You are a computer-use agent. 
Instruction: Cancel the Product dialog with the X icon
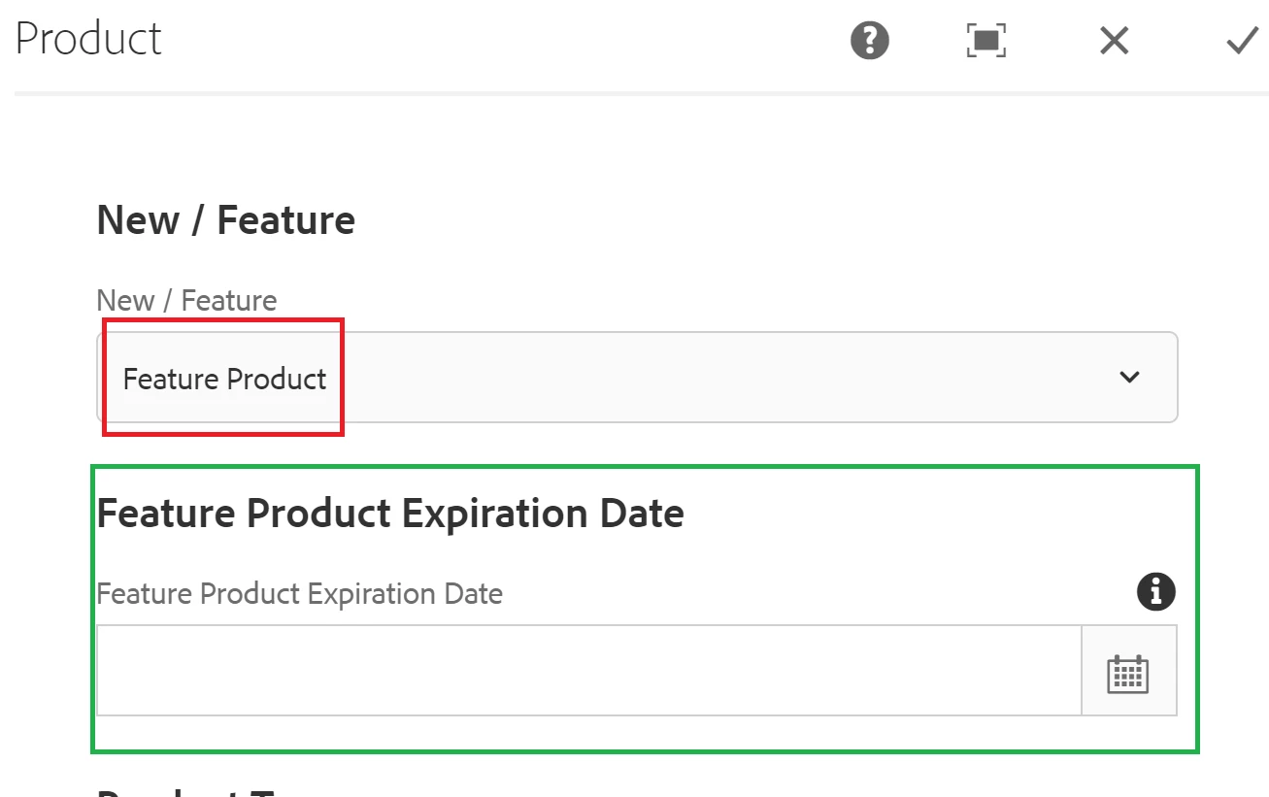[1114, 41]
